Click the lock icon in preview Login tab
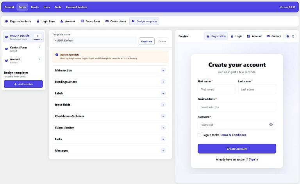 232,36
